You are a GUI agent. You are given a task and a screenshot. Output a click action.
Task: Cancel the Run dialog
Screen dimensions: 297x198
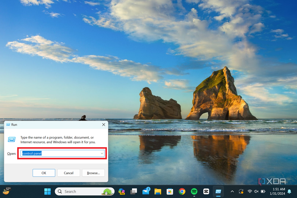pos(68,173)
